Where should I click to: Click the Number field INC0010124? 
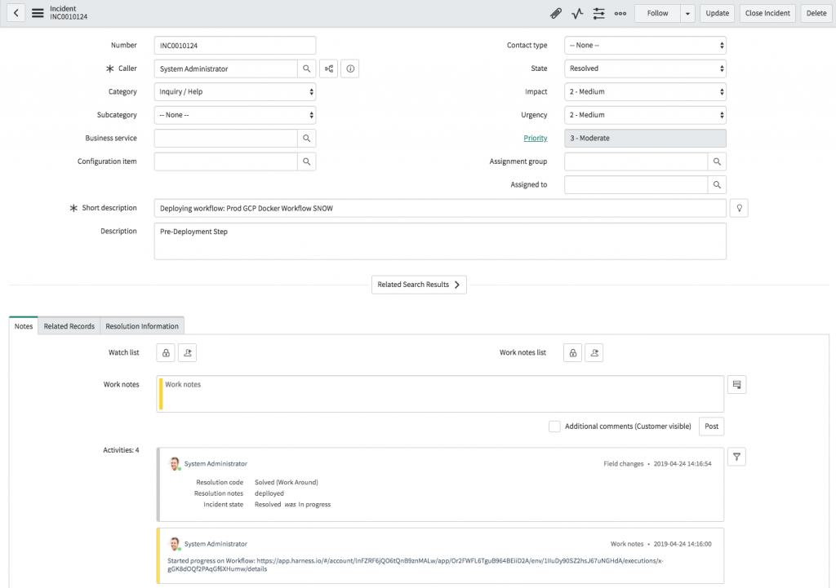click(235, 46)
